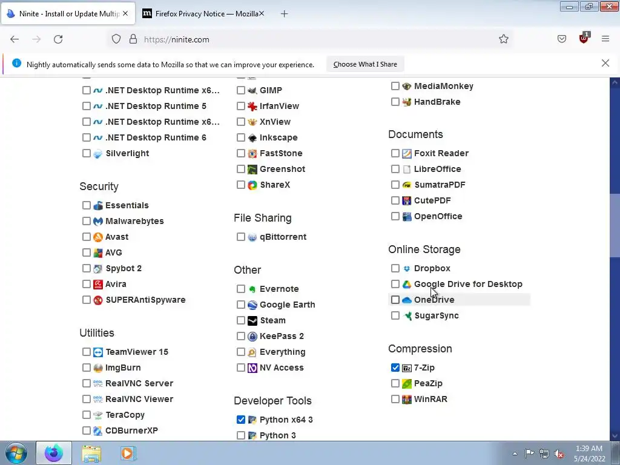Viewport: 620px width, 465px height.
Task: Click the qBittorrent icon
Action: (x=252, y=237)
